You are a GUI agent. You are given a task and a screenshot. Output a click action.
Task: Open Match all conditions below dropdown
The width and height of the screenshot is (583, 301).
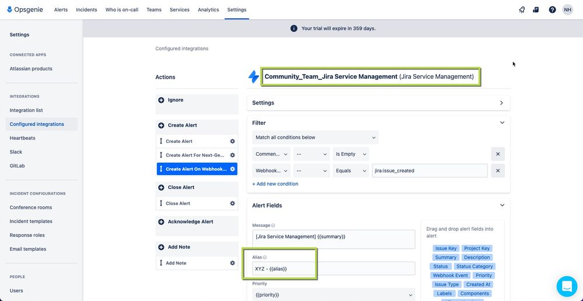pos(315,138)
